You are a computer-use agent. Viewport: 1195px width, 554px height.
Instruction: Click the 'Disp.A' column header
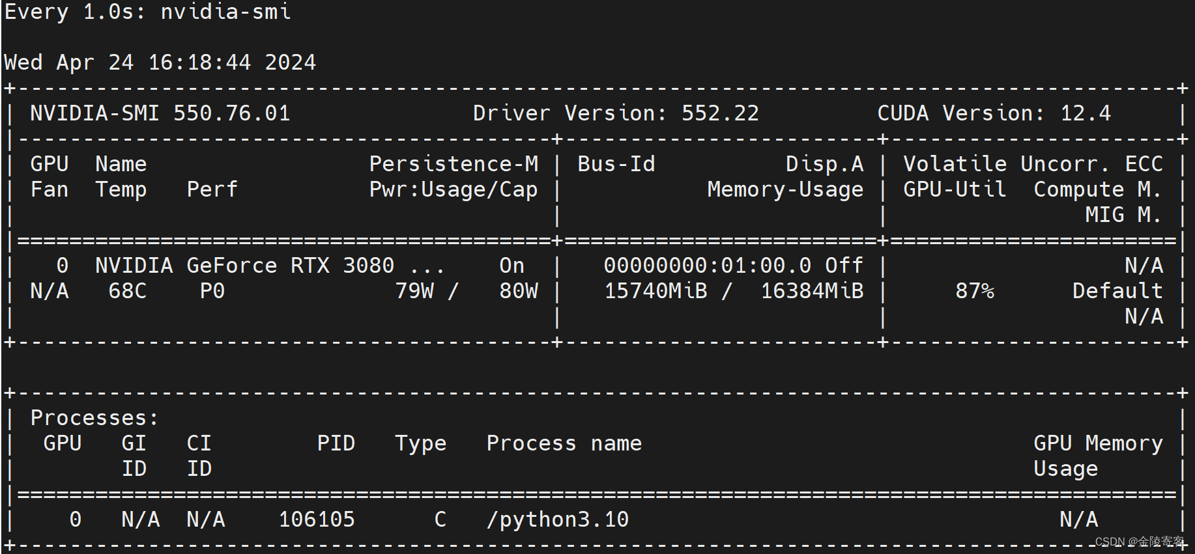pyautogui.click(x=825, y=164)
